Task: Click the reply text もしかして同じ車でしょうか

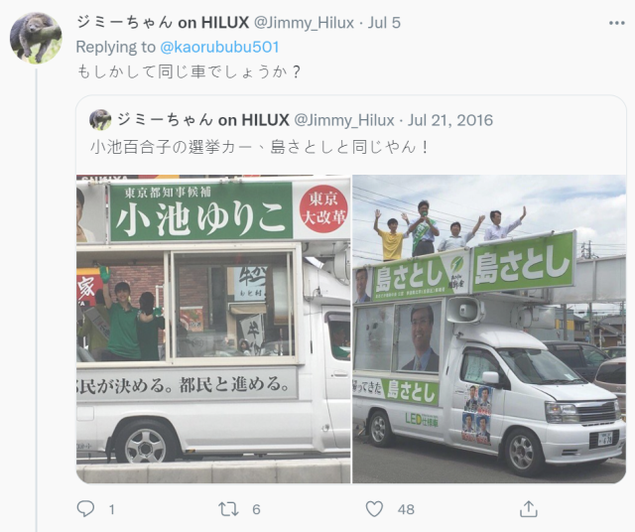Action: pyautogui.click(x=189, y=71)
